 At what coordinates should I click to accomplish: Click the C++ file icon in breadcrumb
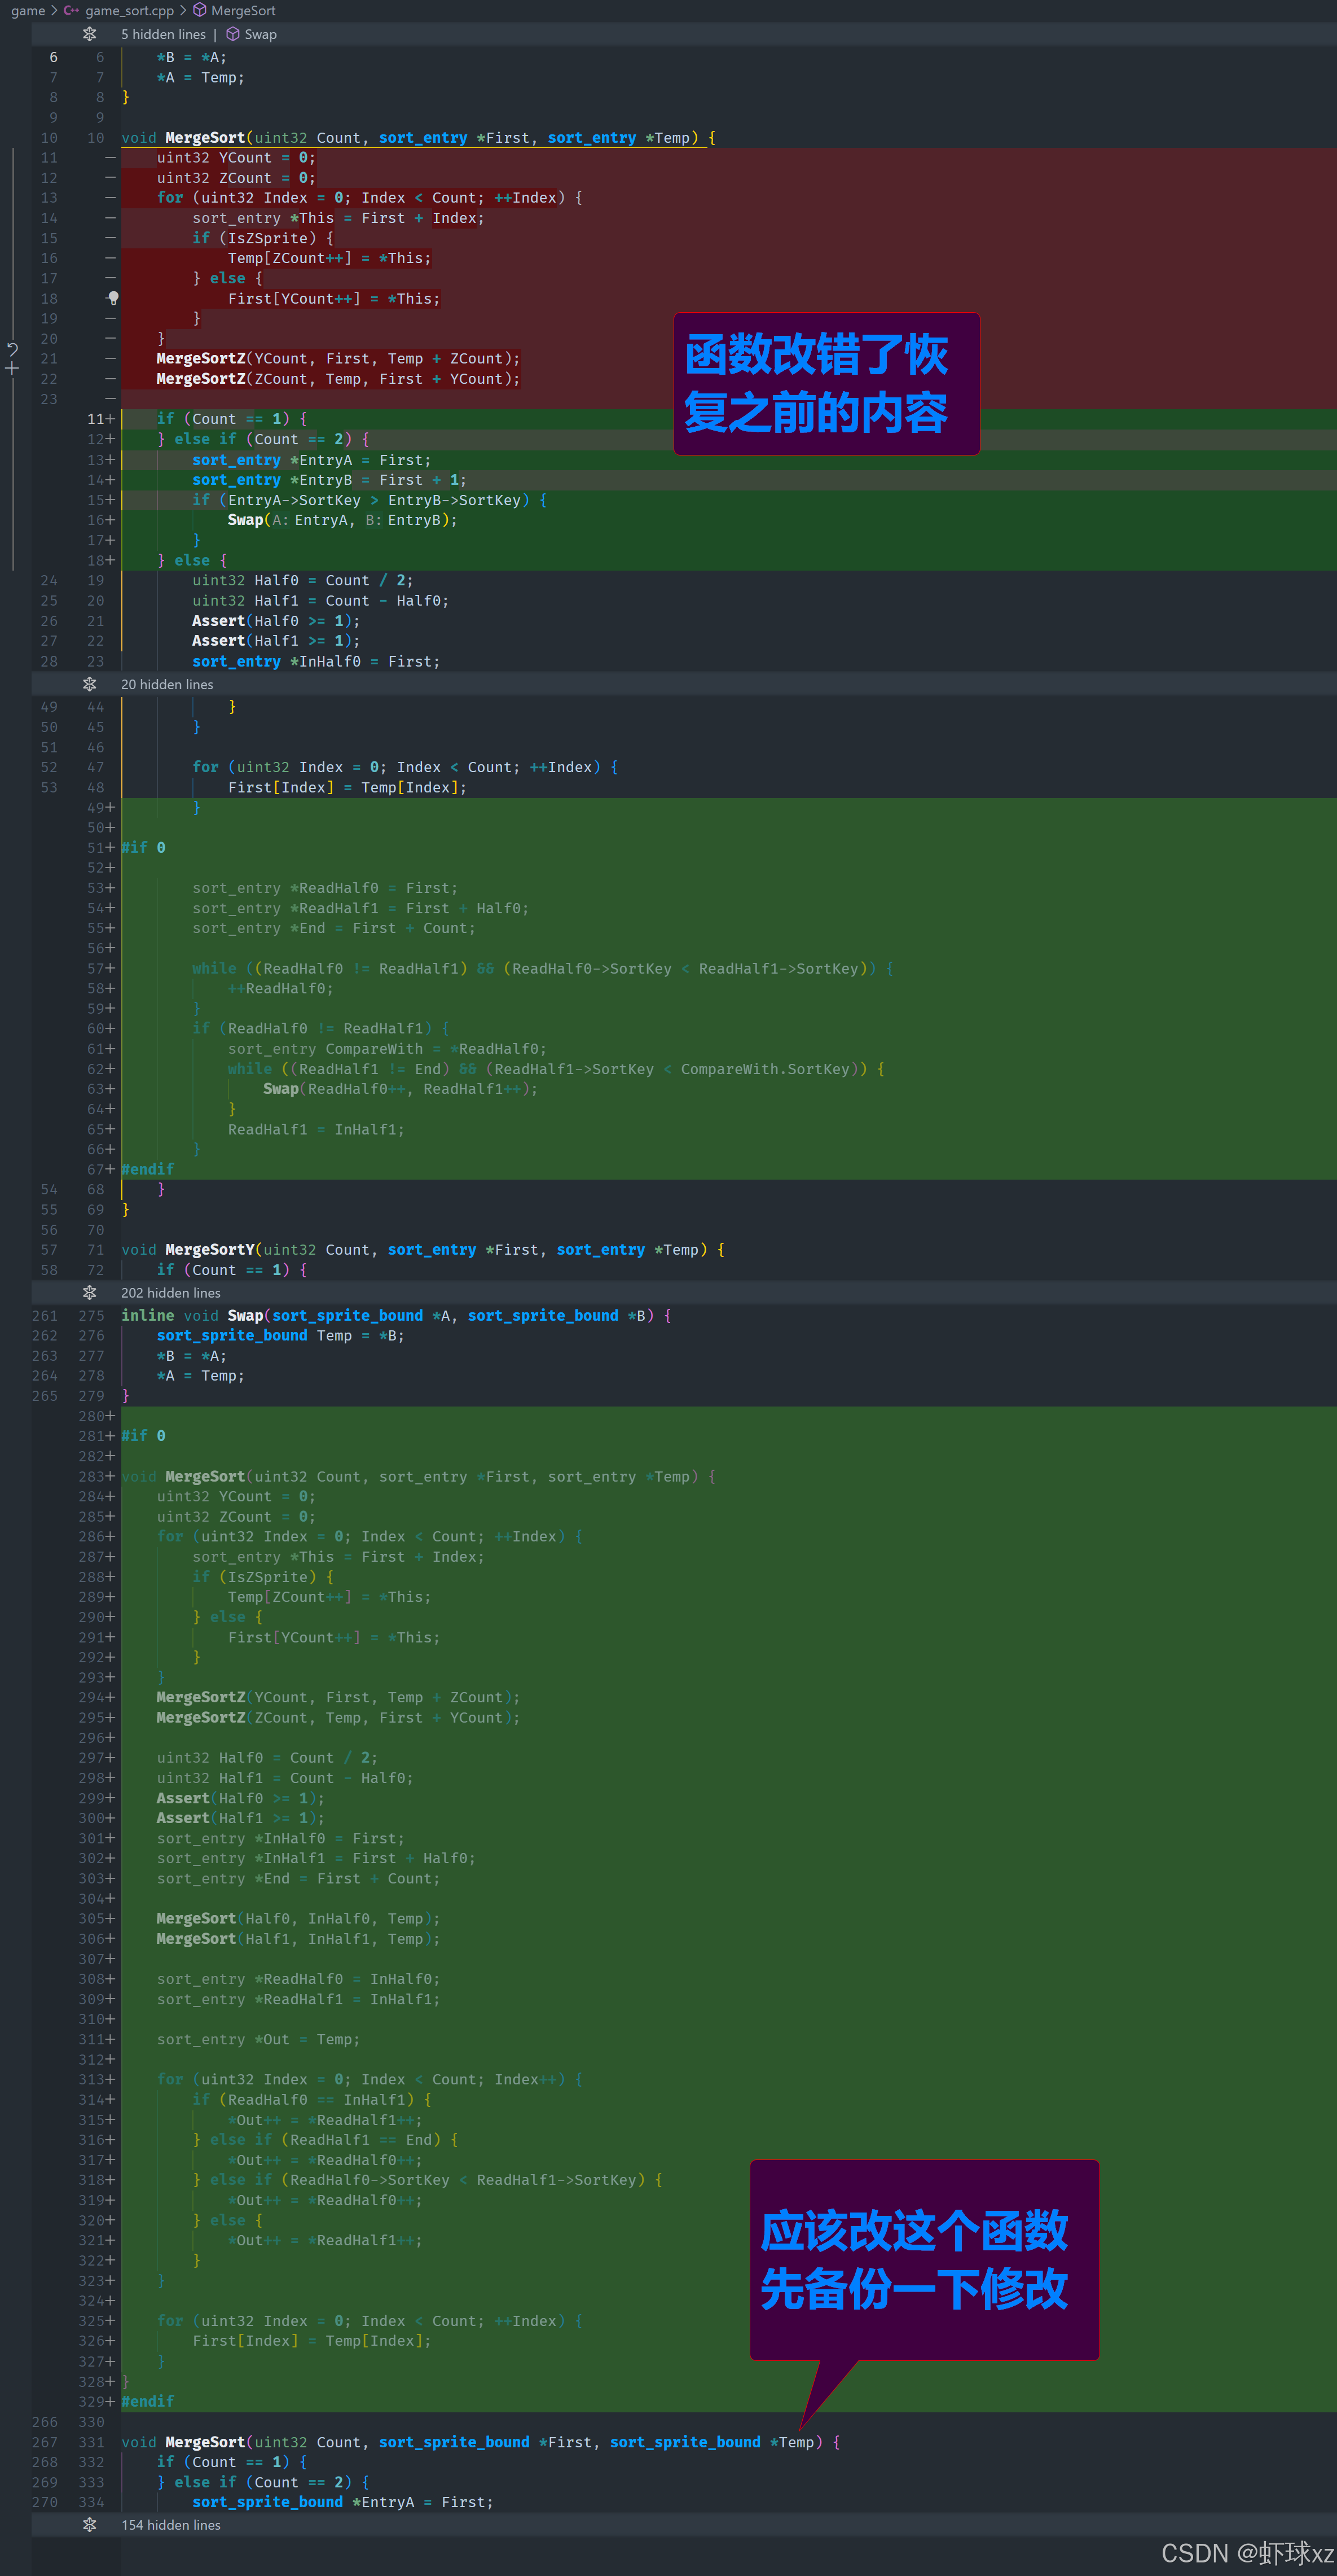(x=71, y=11)
